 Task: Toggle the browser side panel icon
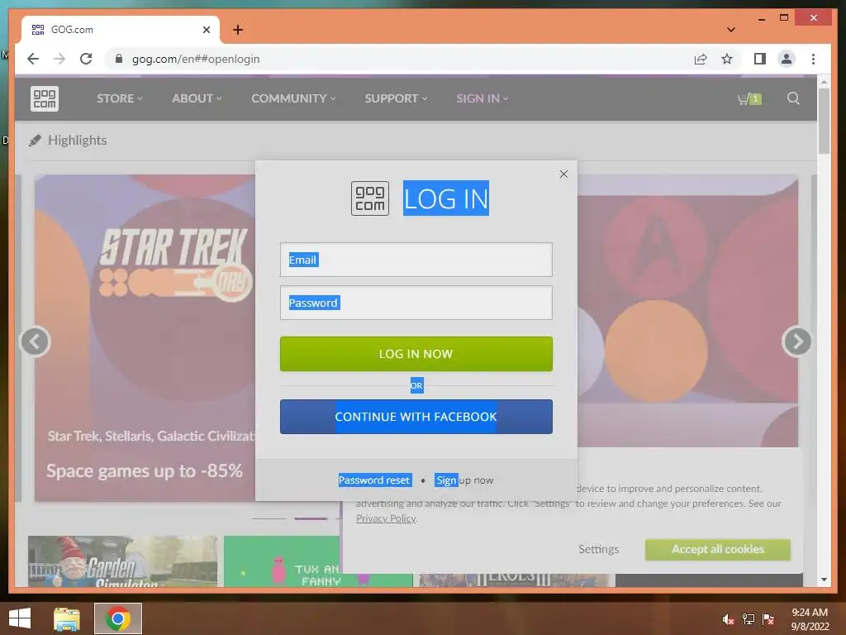tap(760, 59)
